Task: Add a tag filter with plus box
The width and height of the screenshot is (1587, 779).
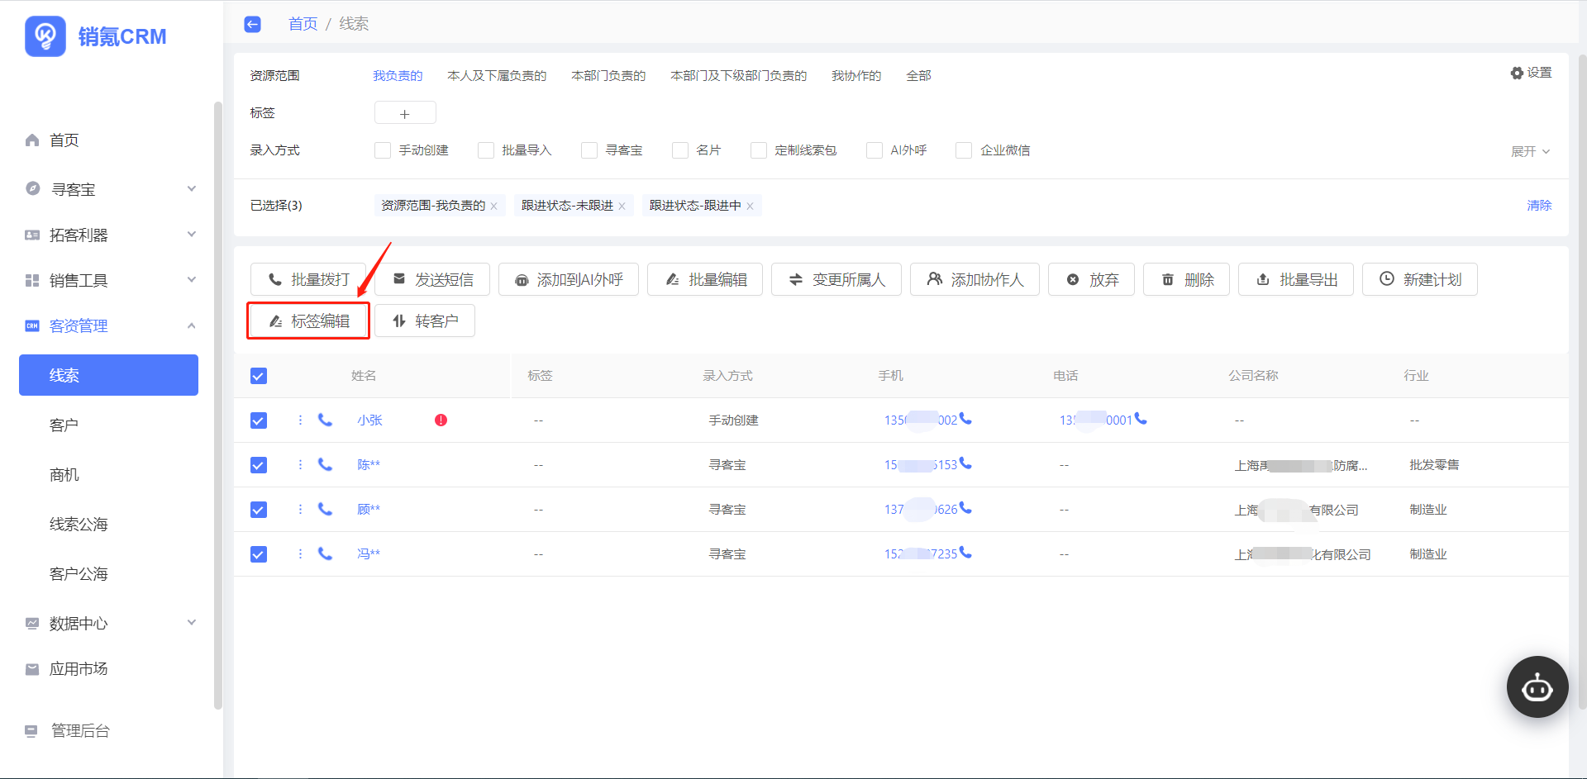Action: click(x=405, y=113)
